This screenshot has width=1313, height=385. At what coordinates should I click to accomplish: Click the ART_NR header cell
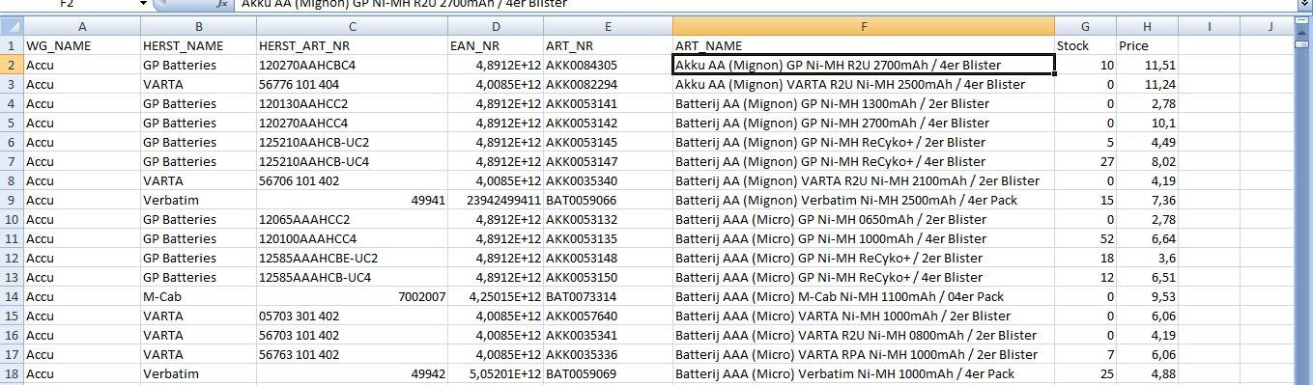click(608, 46)
